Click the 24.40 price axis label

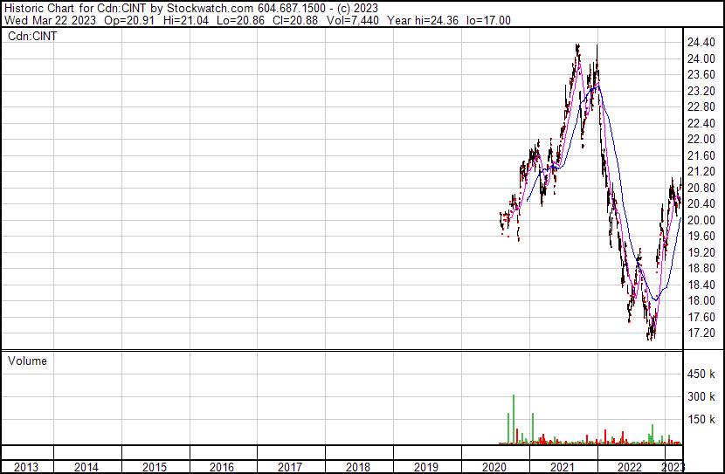[x=704, y=43]
